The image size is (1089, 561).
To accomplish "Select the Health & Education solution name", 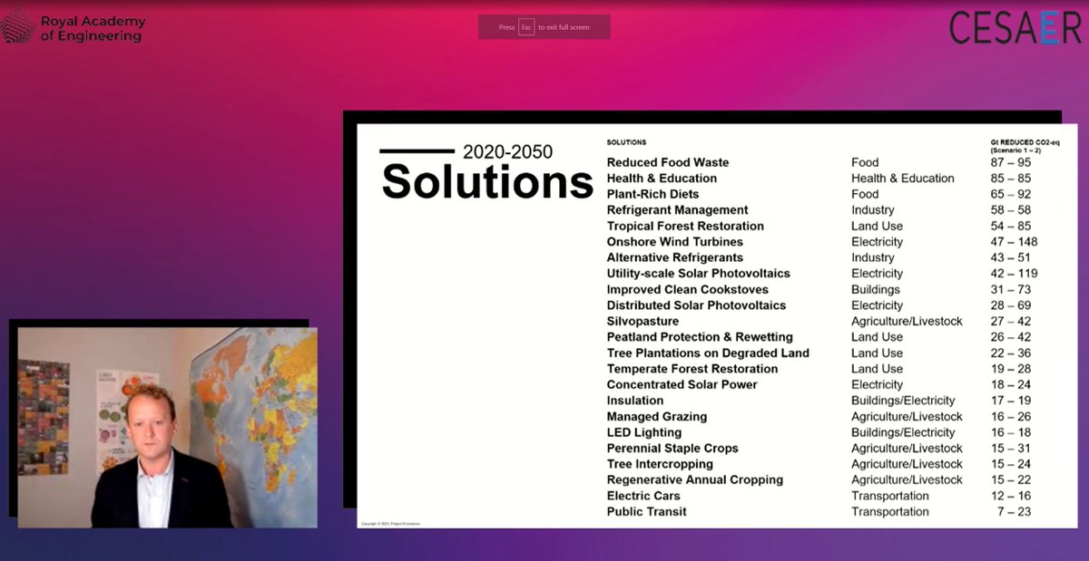I will click(x=662, y=179).
